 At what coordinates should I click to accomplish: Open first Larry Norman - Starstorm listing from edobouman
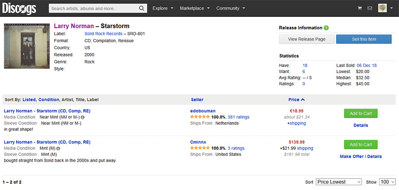coord(47,111)
